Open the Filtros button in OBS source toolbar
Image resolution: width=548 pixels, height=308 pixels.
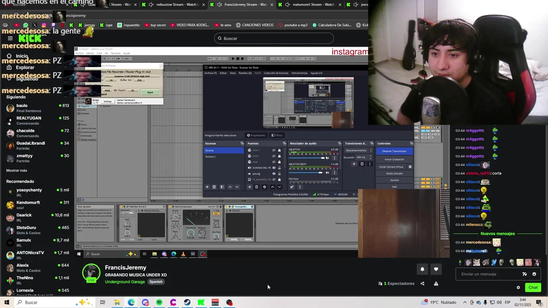pos(276,136)
